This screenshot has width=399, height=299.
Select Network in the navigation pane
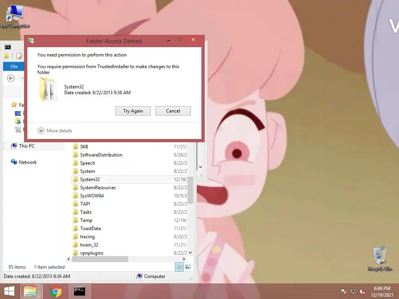pyautogui.click(x=28, y=162)
